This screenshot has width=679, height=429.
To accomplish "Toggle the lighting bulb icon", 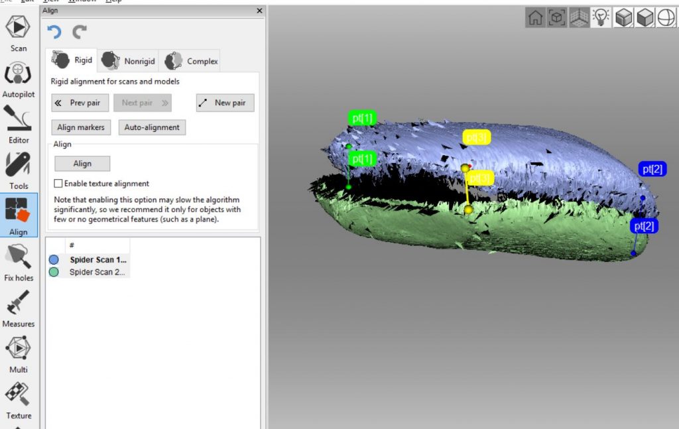I will (601, 18).
